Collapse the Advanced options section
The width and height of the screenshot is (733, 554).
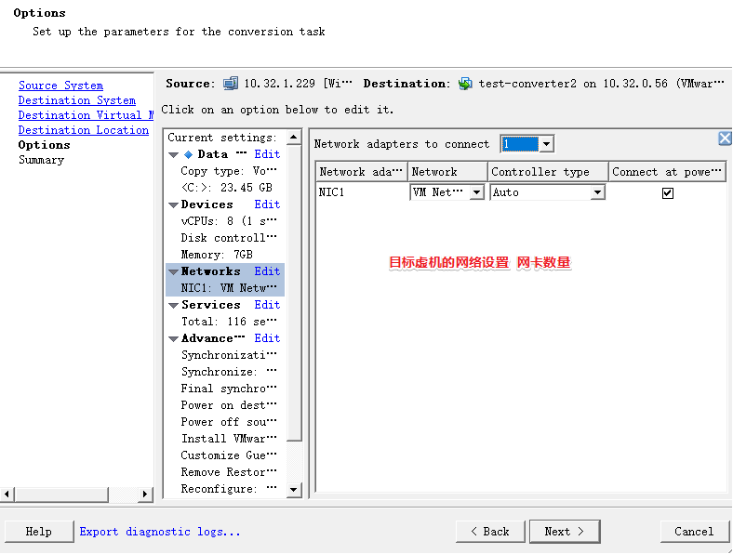(173, 338)
